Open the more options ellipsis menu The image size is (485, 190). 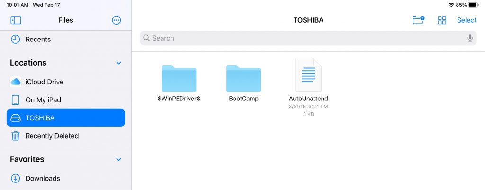coord(117,20)
